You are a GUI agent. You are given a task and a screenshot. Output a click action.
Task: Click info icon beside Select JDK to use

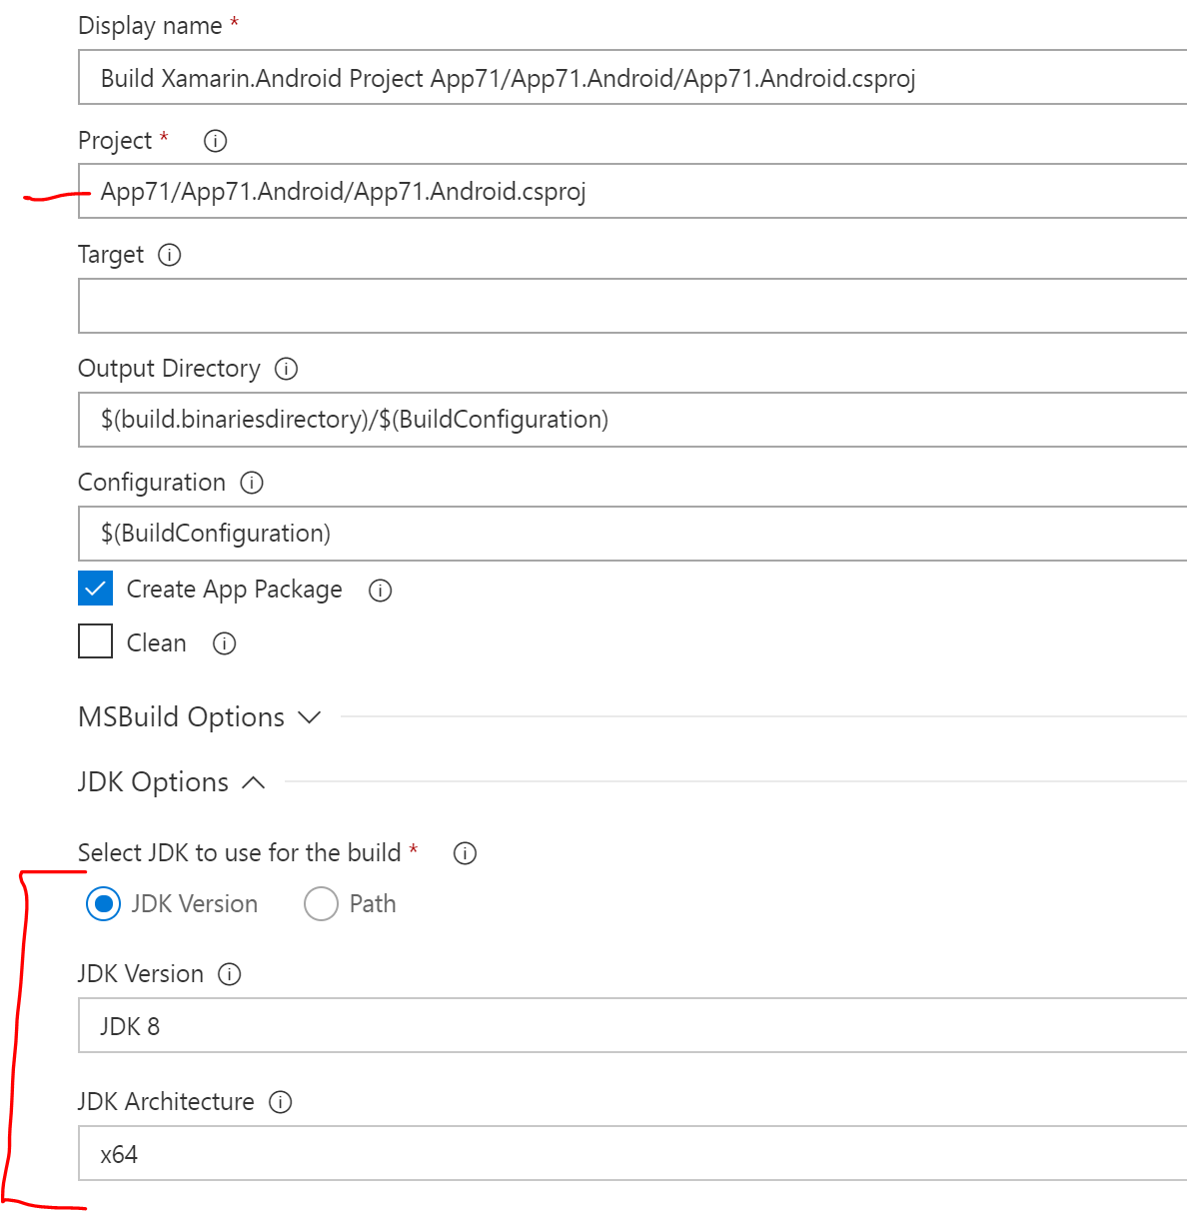[x=465, y=853]
